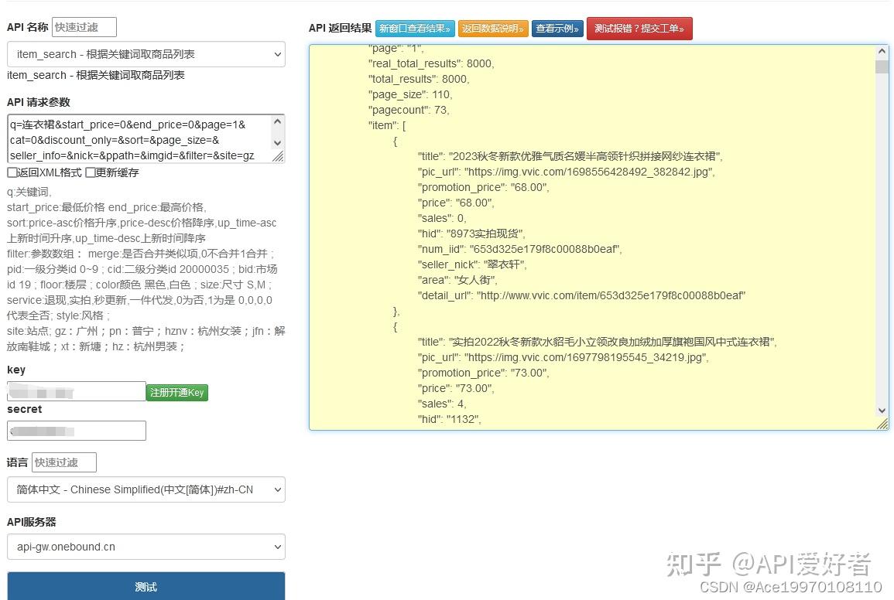Click the 语言 quick filter field

pos(63,462)
